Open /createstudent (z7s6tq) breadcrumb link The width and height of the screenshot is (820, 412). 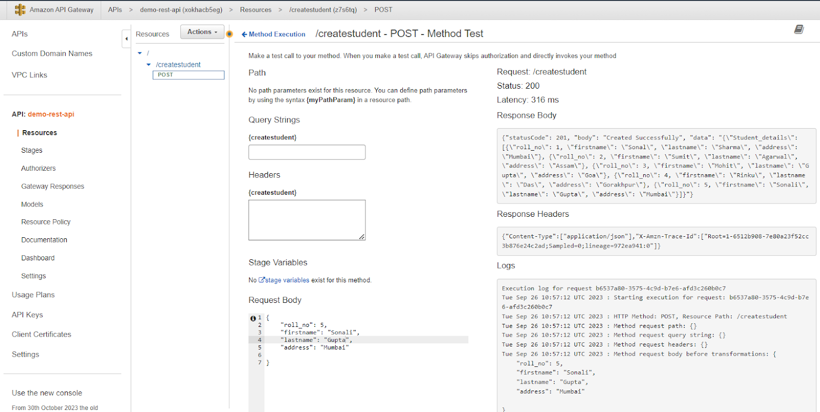(323, 10)
